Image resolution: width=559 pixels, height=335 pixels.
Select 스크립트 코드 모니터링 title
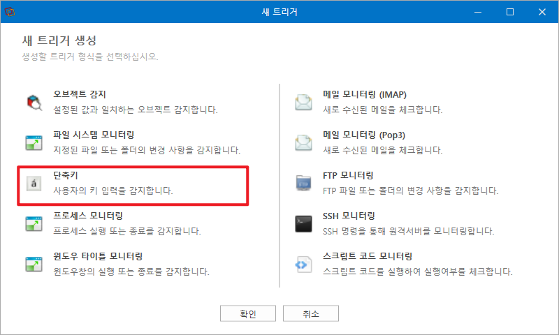[x=368, y=256]
